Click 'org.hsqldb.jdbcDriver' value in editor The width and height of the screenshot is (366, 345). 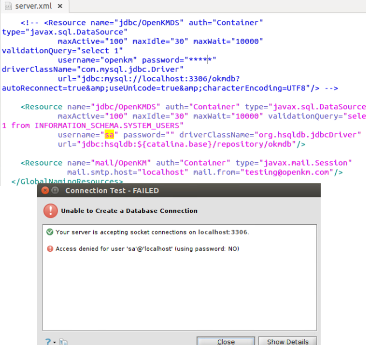point(308,135)
